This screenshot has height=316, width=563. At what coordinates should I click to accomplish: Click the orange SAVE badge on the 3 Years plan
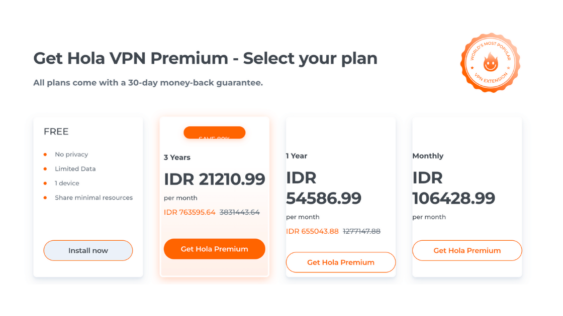pyautogui.click(x=214, y=132)
